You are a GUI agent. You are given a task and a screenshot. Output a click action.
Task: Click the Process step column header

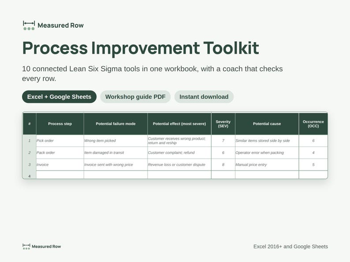[x=60, y=124]
